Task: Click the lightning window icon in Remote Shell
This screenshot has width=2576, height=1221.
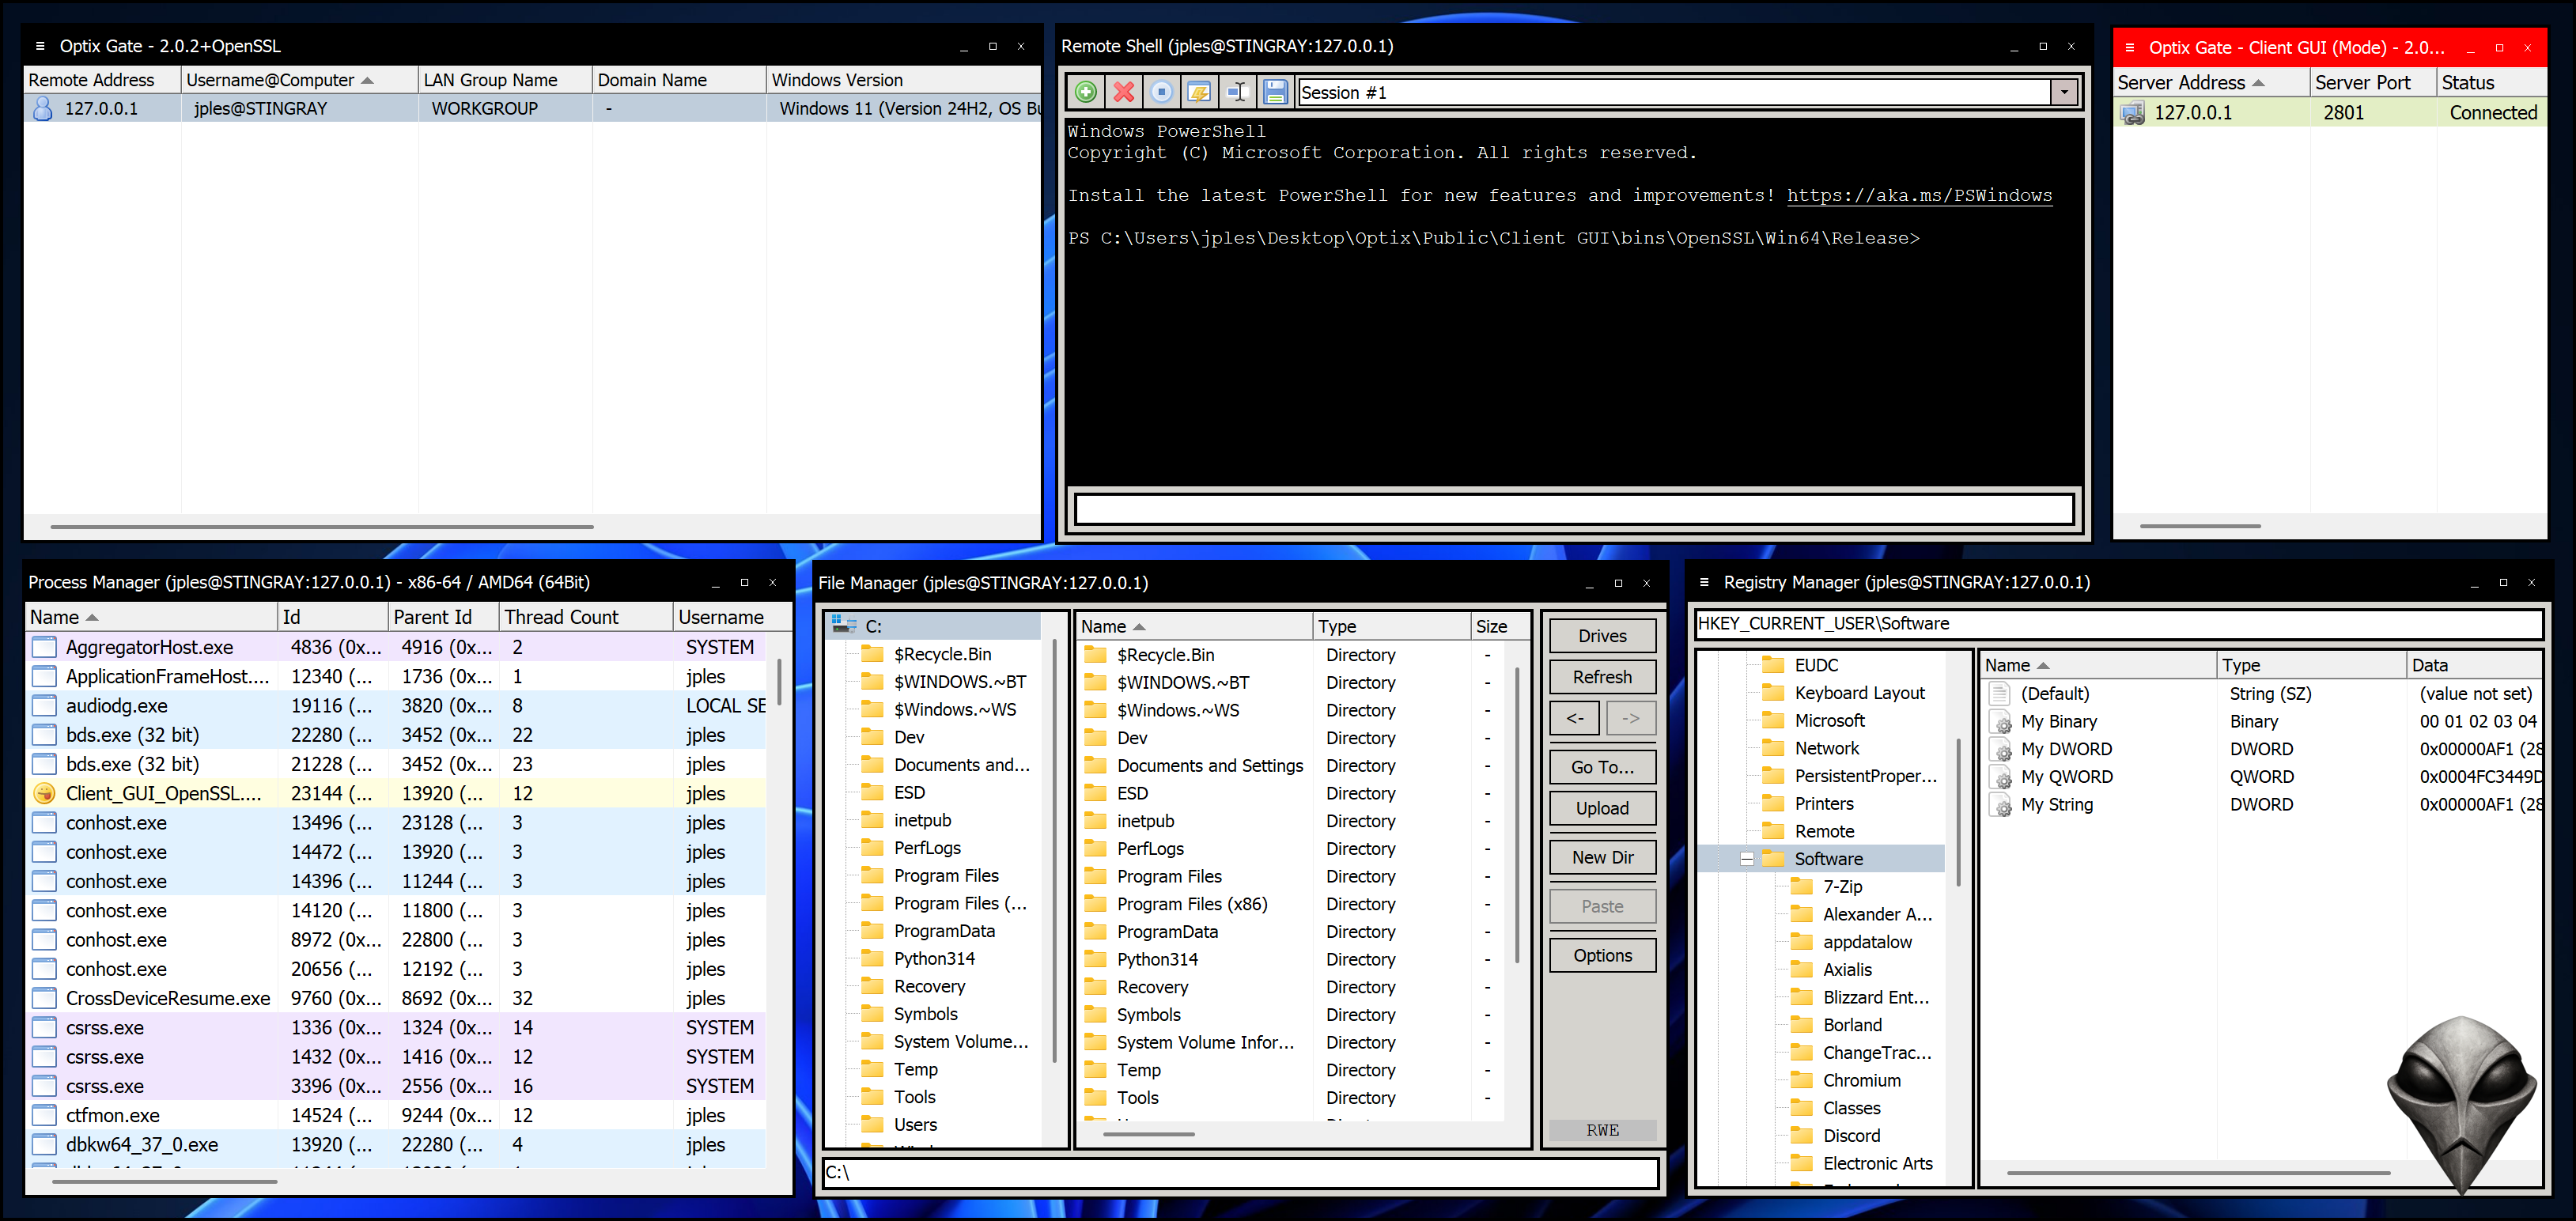Action: [x=1199, y=93]
